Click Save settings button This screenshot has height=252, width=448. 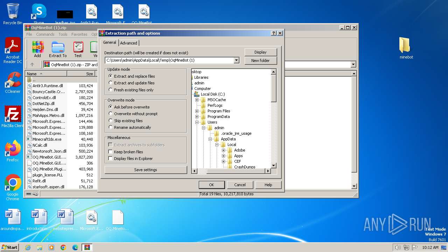[146, 170]
